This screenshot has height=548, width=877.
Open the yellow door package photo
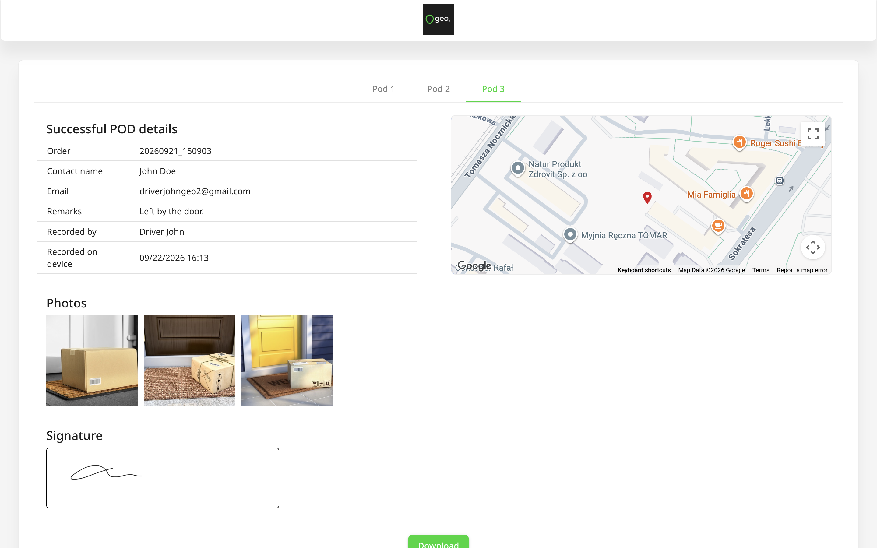point(287,361)
